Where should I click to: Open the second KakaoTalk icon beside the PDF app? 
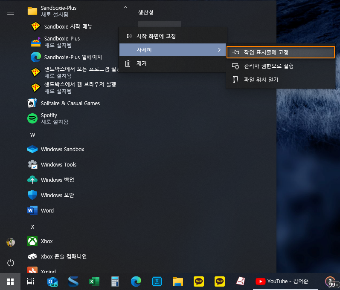tap(220, 281)
